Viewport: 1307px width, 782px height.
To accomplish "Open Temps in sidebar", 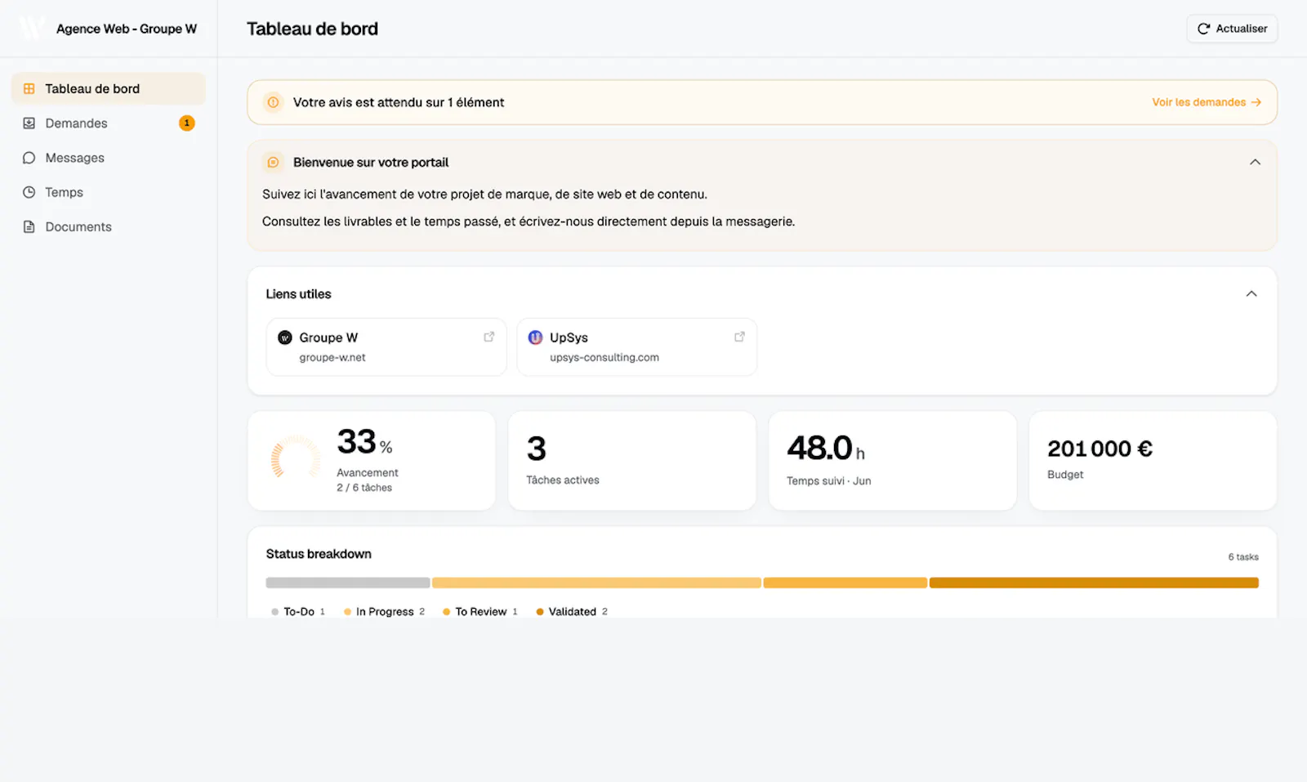I will click(x=109, y=192).
